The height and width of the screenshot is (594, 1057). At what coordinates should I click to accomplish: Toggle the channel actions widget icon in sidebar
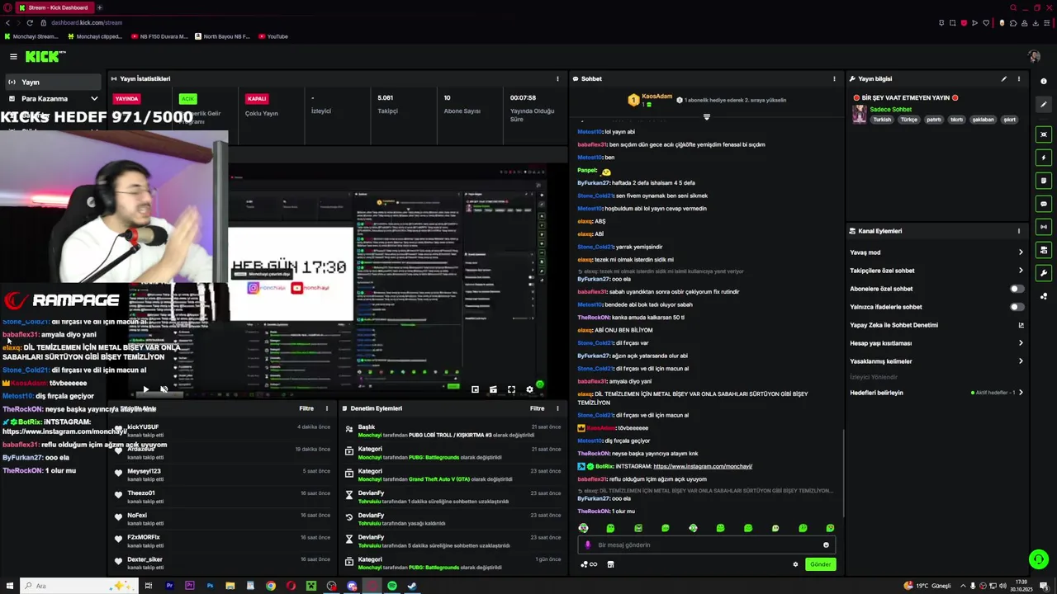click(1044, 250)
